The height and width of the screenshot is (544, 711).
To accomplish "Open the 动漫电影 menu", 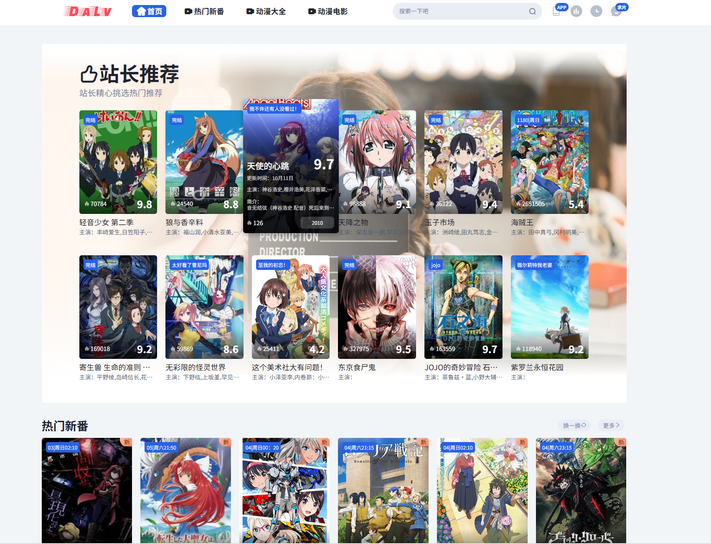I will [328, 11].
